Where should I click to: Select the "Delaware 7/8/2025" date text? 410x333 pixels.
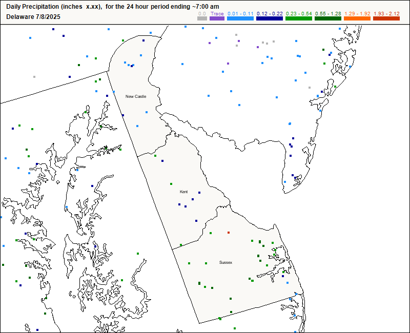tap(33, 17)
